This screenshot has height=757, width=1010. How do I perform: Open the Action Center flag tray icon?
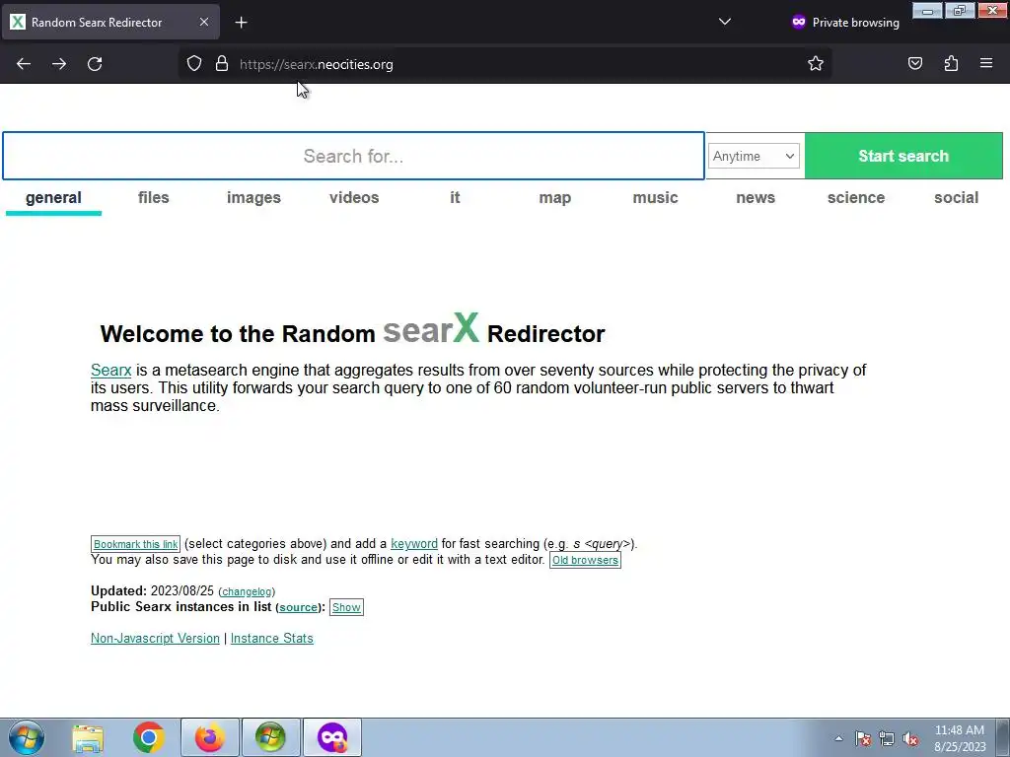pos(863,739)
